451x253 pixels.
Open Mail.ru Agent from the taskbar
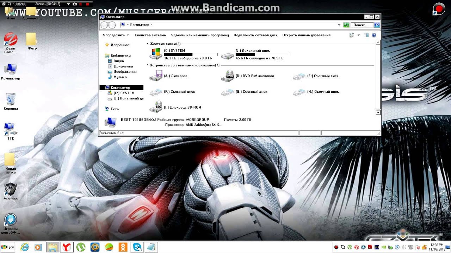95,247
